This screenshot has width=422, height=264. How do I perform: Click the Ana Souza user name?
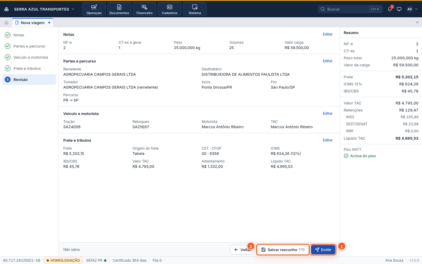(x=394, y=260)
